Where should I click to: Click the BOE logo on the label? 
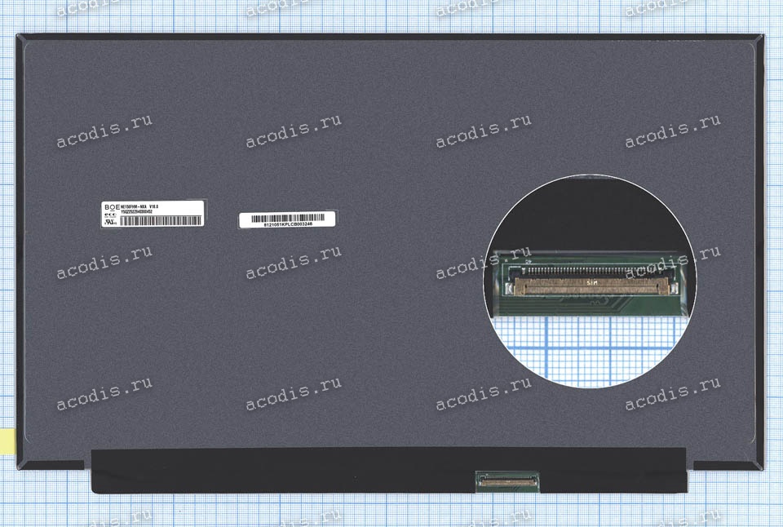109,208
